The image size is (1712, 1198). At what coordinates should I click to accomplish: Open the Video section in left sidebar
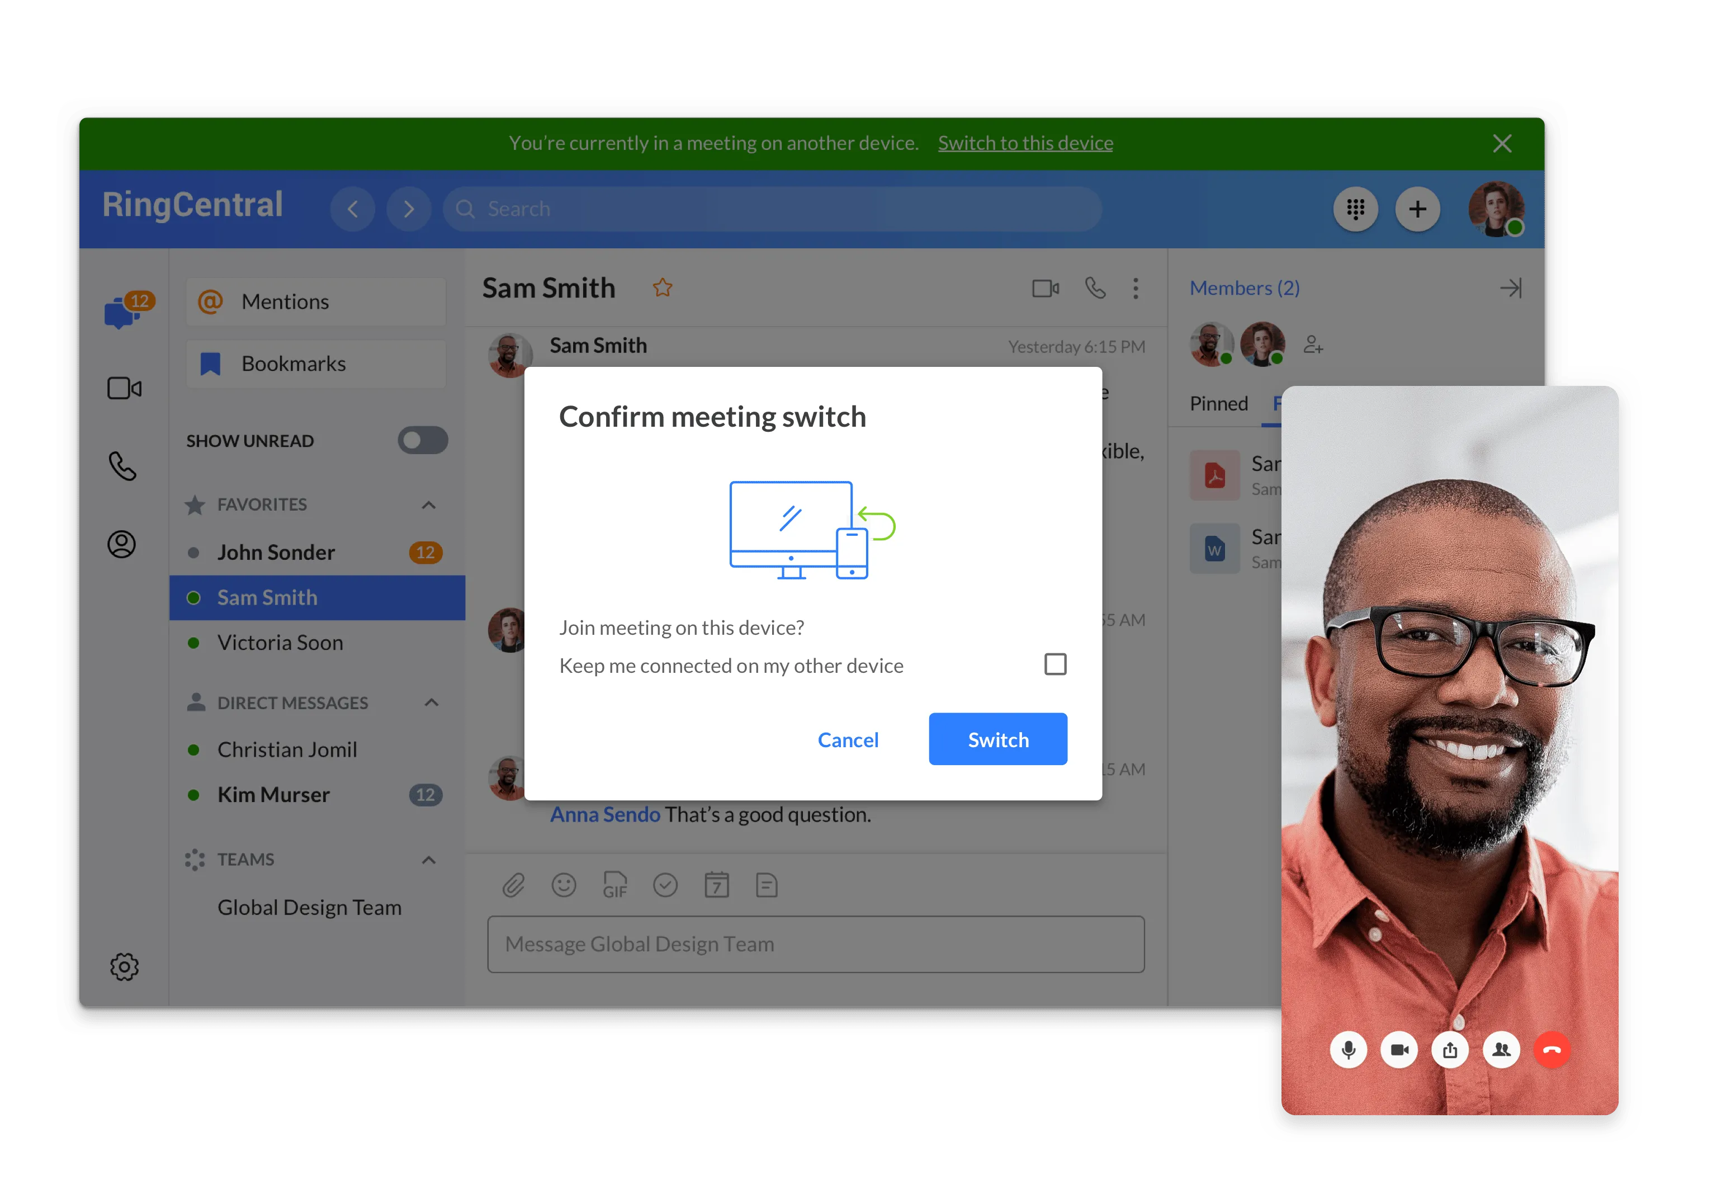tap(124, 389)
